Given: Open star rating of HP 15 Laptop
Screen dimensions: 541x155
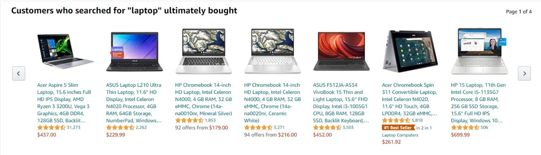Looking at the screenshot, I should point(465,127).
